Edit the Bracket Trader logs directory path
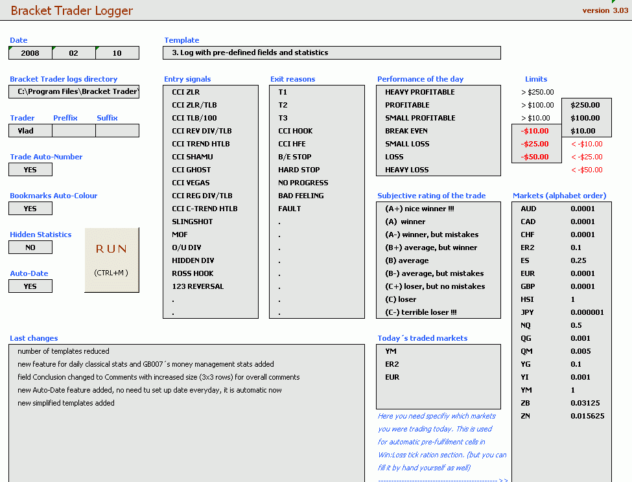The width and height of the screenshot is (632, 482). click(x=74, y=92)
